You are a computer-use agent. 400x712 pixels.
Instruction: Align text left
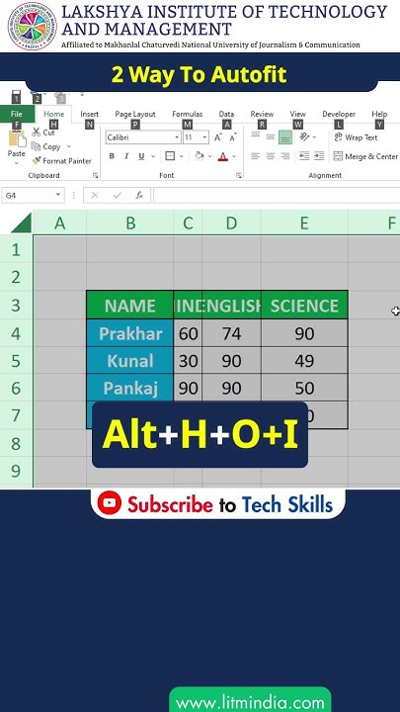coord(256,156)
